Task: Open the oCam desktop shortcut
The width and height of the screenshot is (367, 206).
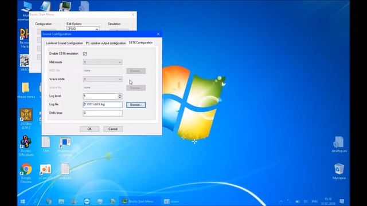Action: [45, 172]
